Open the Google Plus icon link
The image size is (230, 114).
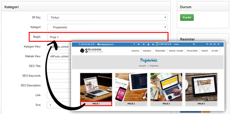139,44
